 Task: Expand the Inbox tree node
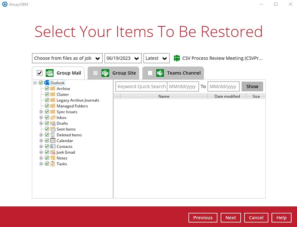click(x=41, y=118)
